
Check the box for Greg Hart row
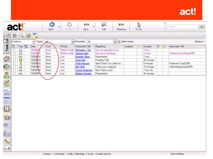pyautogui.click(x=14, y=60)
